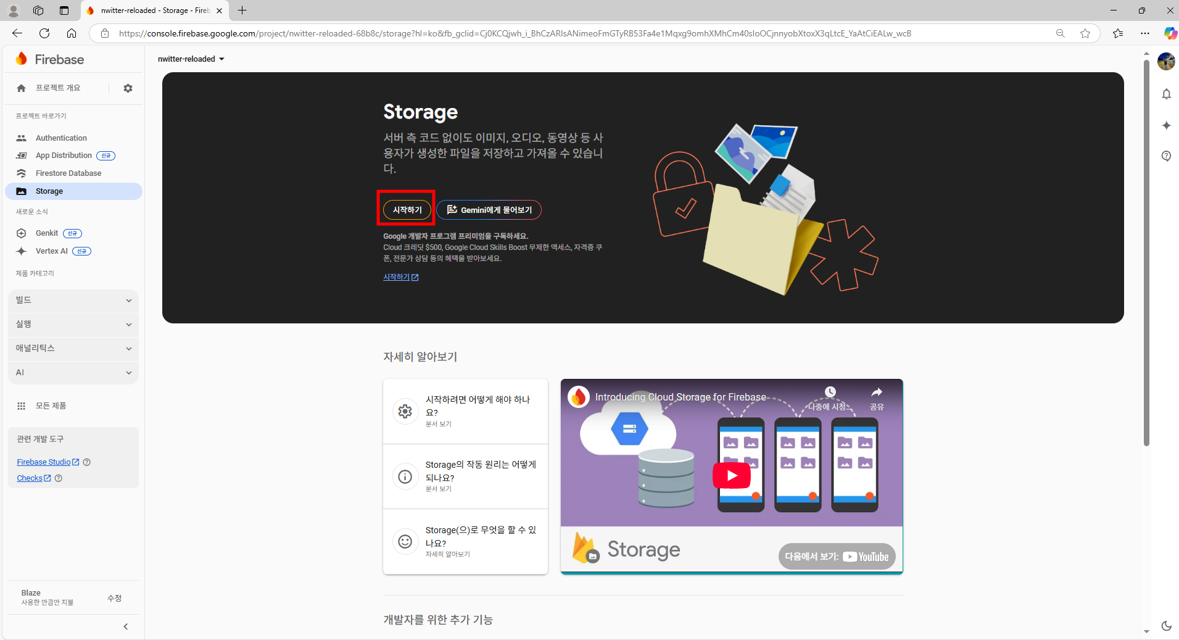Open workspaces icon in title bar
Screen dimensions: 1179x640
click(x=38, y=10)
